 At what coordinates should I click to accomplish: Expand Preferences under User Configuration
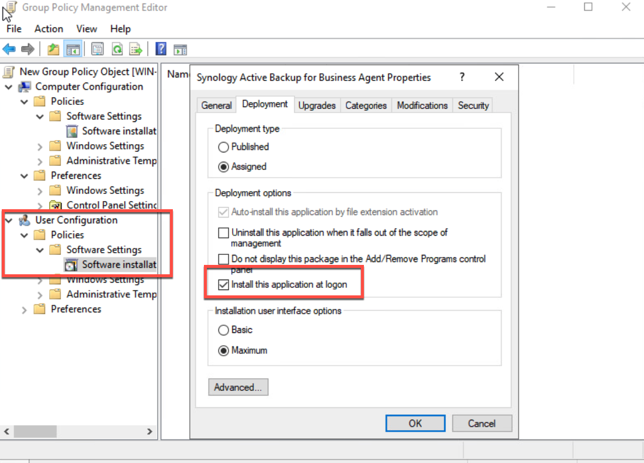click(23, 309)
